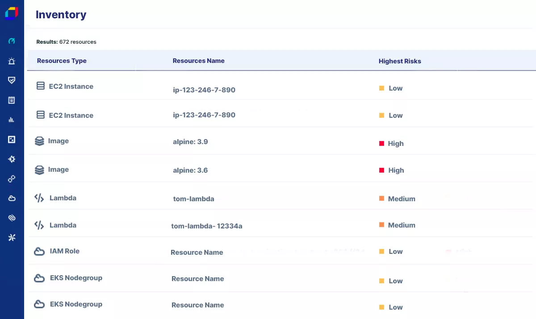Select the tools scissors icon at sidebar bottom
This screenshot has width=536, height=319.
[11, 237]
